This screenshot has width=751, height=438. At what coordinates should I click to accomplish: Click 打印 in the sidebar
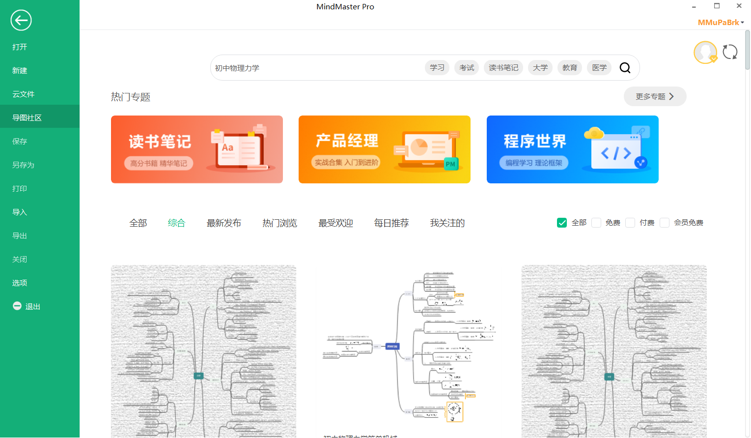[40, 188]
